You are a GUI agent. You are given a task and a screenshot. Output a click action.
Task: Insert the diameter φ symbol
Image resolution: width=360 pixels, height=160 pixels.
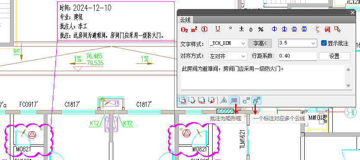click(251, 30)
